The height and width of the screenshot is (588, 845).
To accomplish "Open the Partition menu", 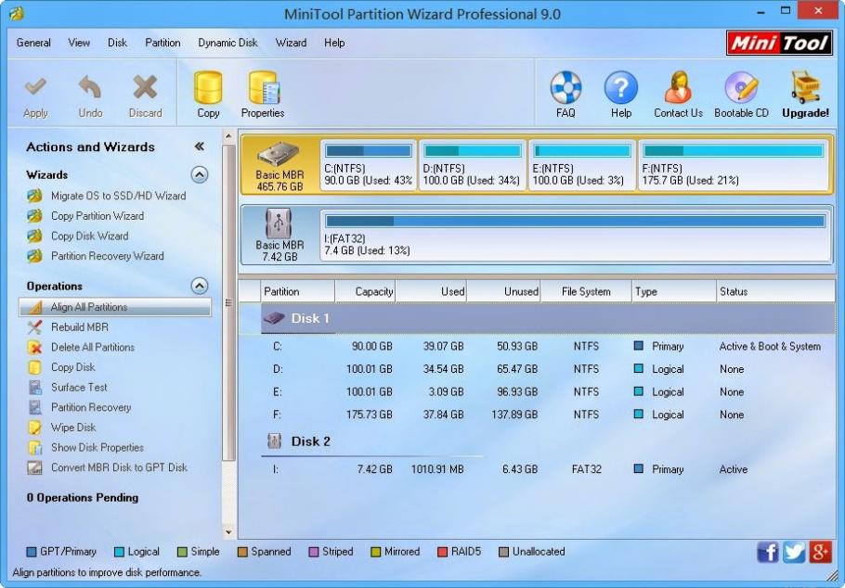I will [162, 43].
